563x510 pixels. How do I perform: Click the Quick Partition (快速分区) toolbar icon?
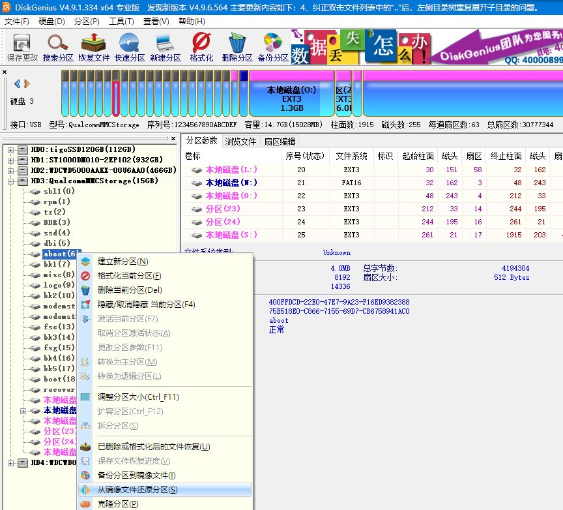point(130,48)
